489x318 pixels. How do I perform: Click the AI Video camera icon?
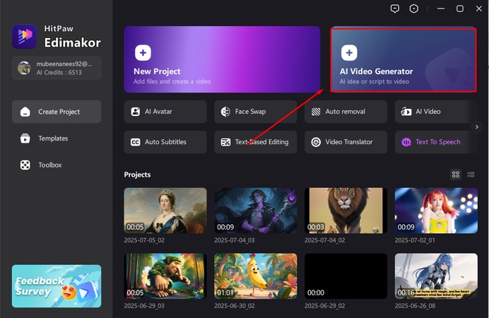[x=406, y=112]
